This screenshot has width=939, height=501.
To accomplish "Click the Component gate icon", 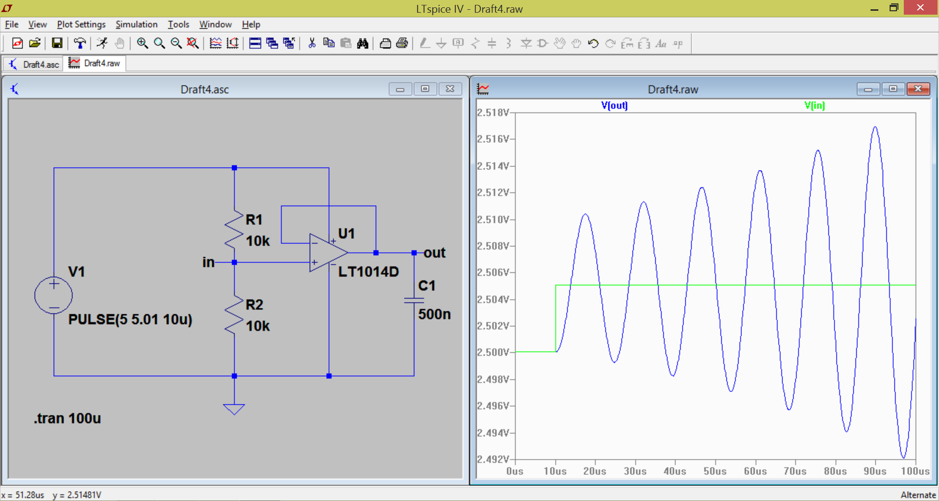I will pos(543,44).
